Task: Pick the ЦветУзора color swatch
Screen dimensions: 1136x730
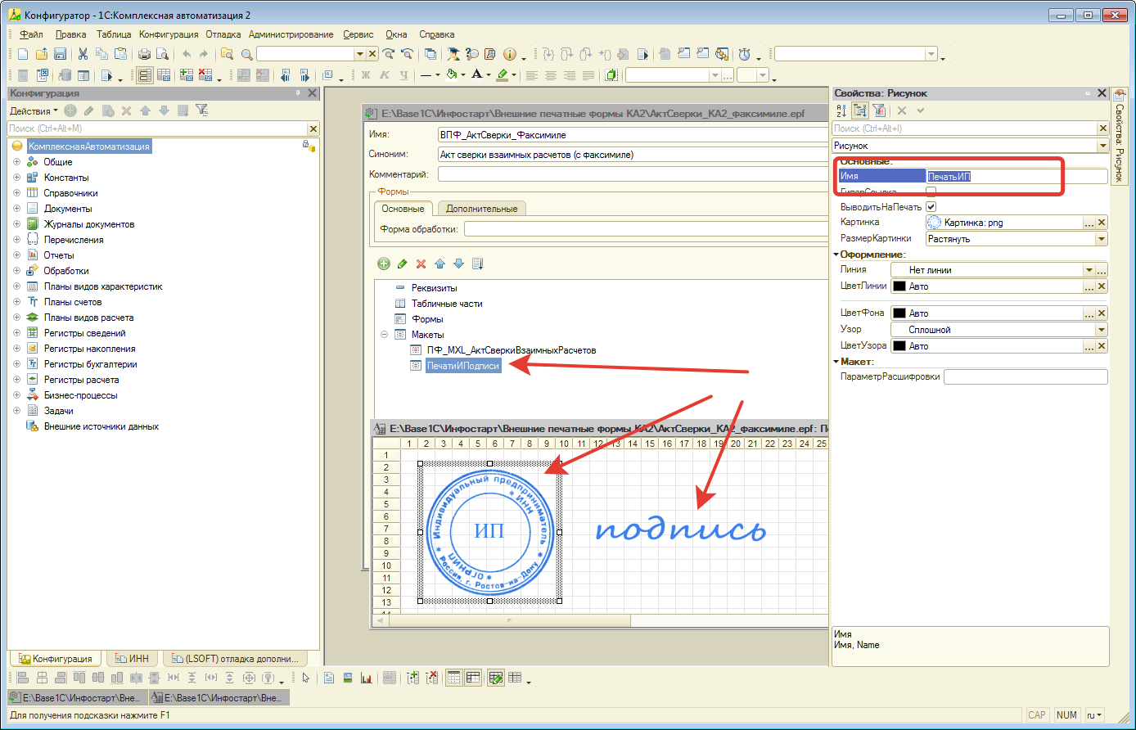Action: click(x=899, y=346)
